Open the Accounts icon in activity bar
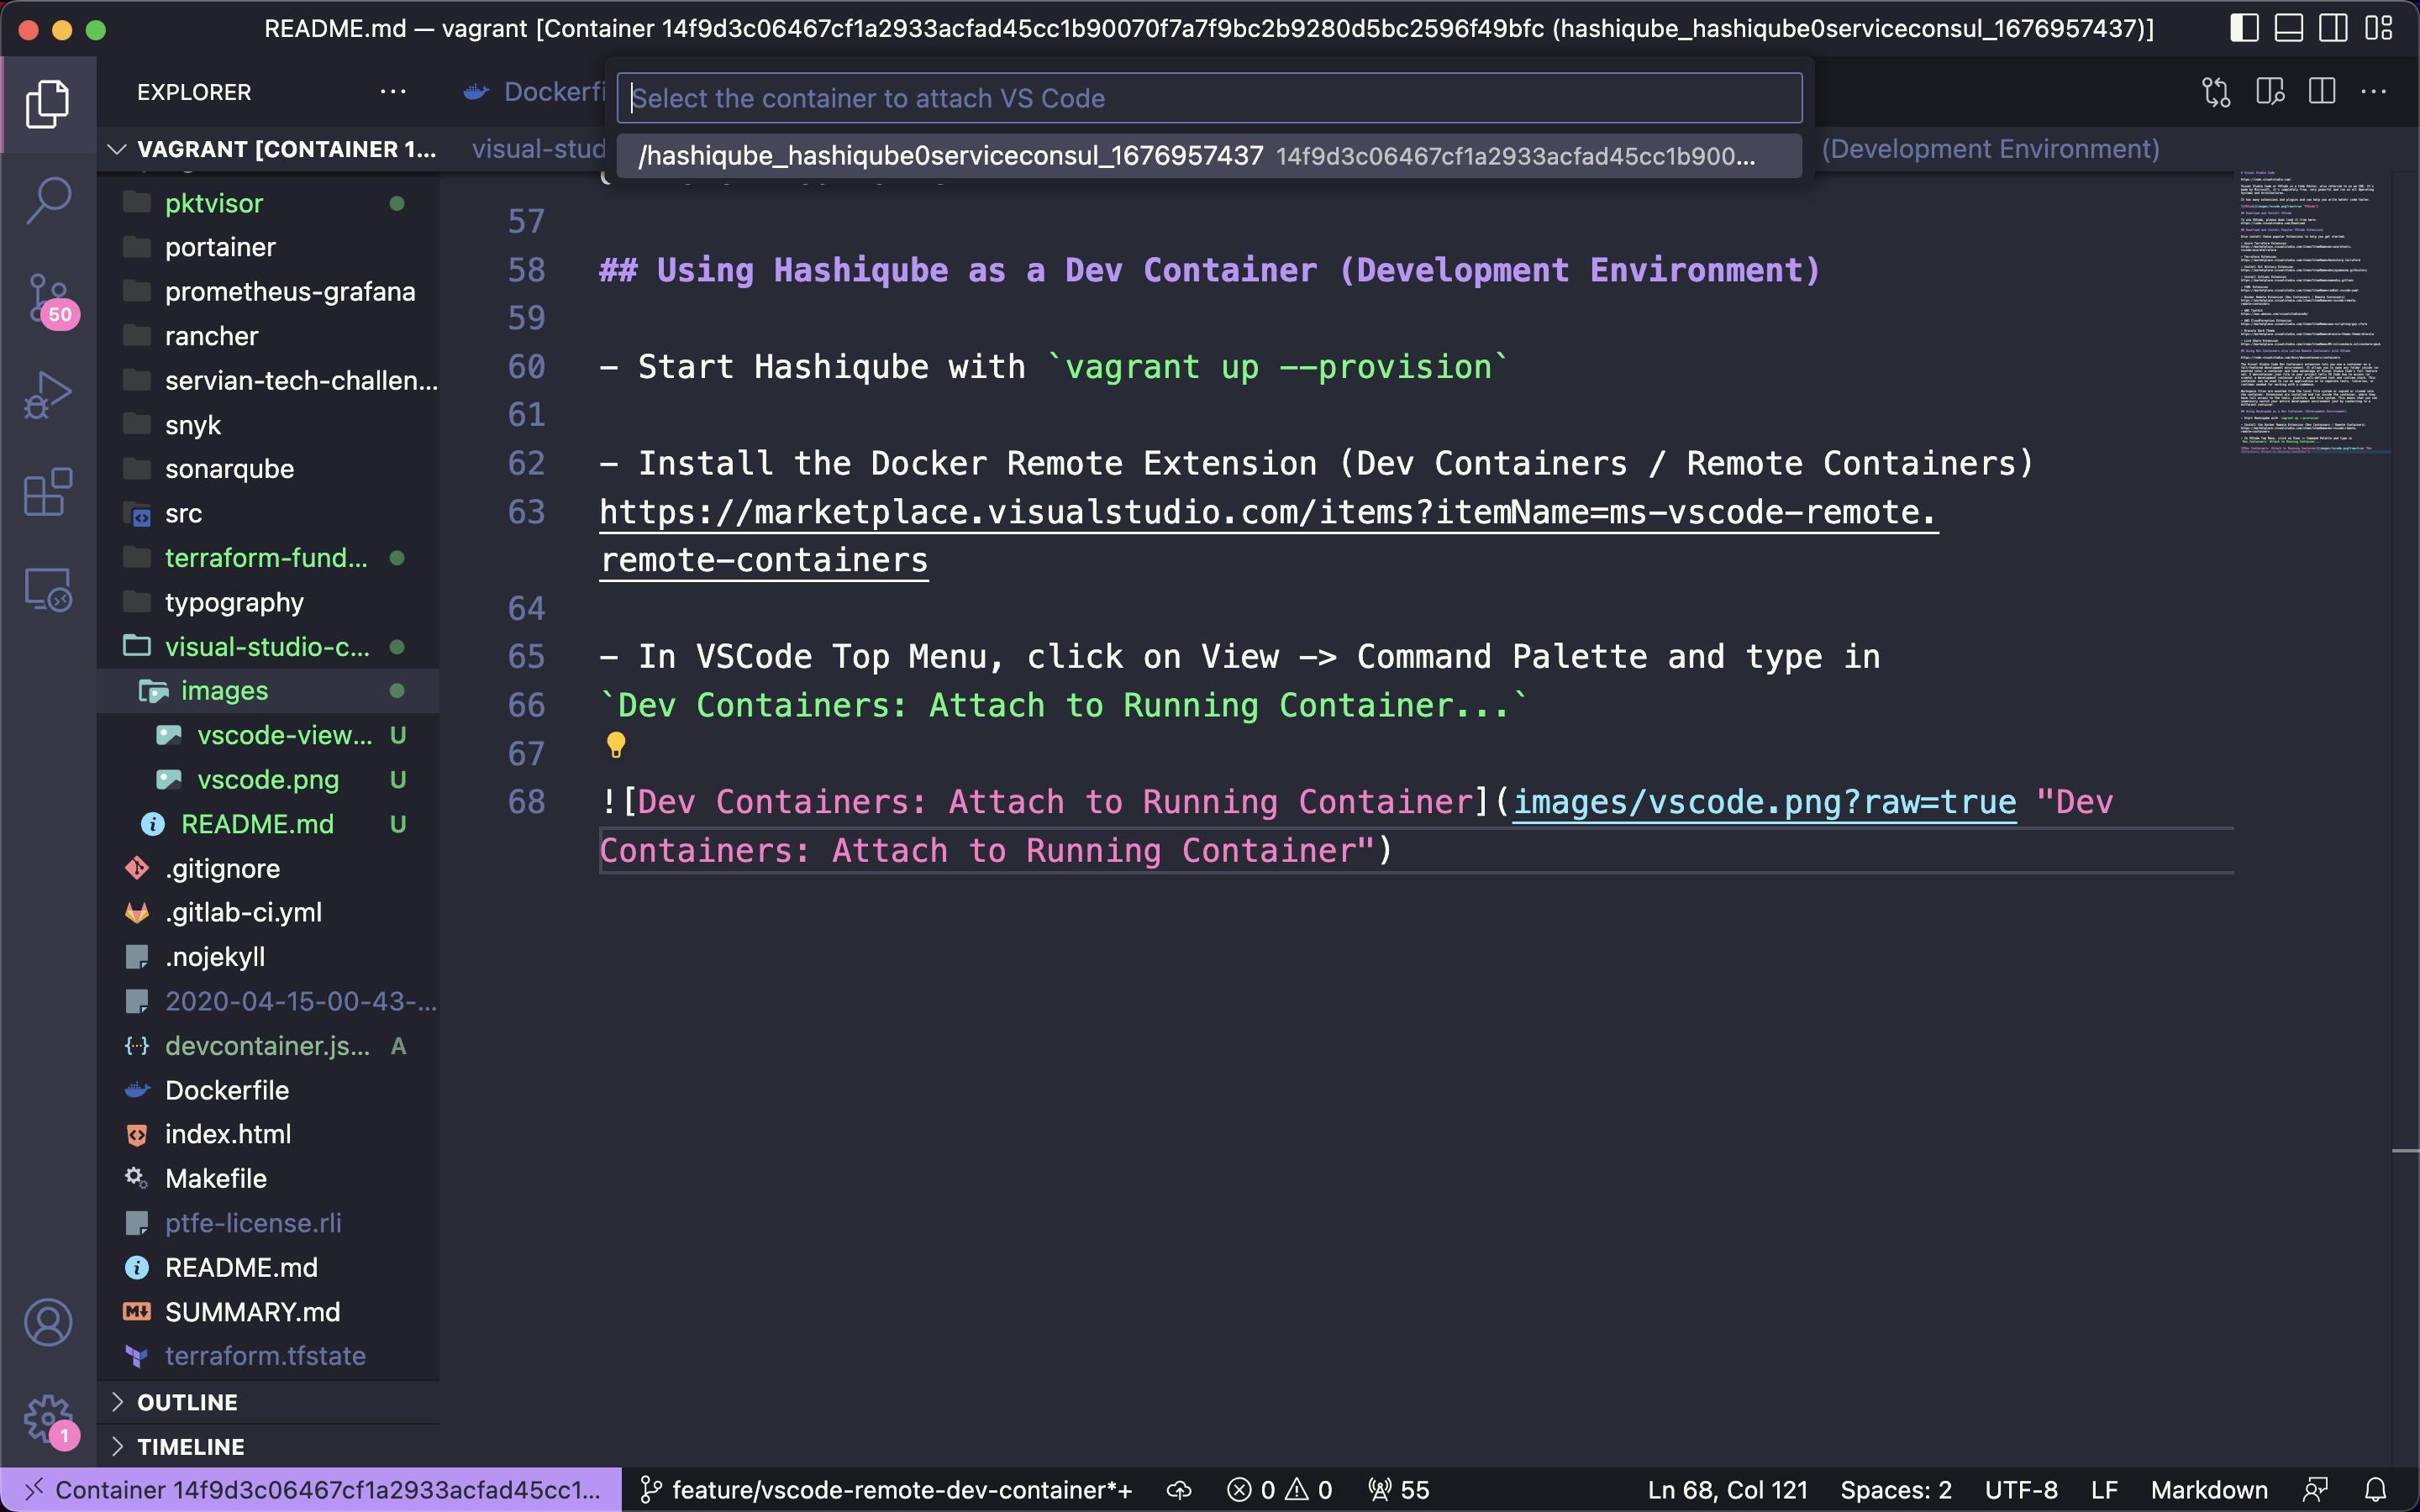 click(47, 1323)
